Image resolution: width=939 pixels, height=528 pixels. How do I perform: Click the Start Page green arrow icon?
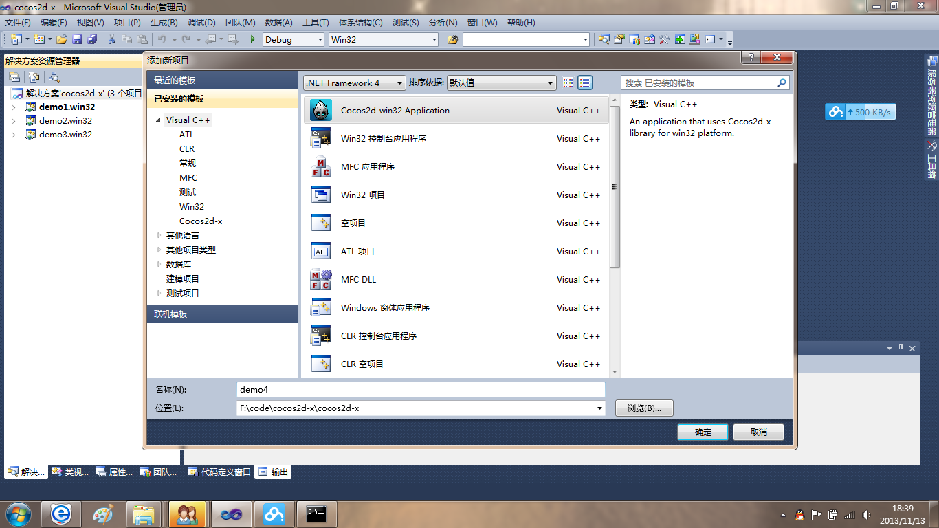click(680, 39)
